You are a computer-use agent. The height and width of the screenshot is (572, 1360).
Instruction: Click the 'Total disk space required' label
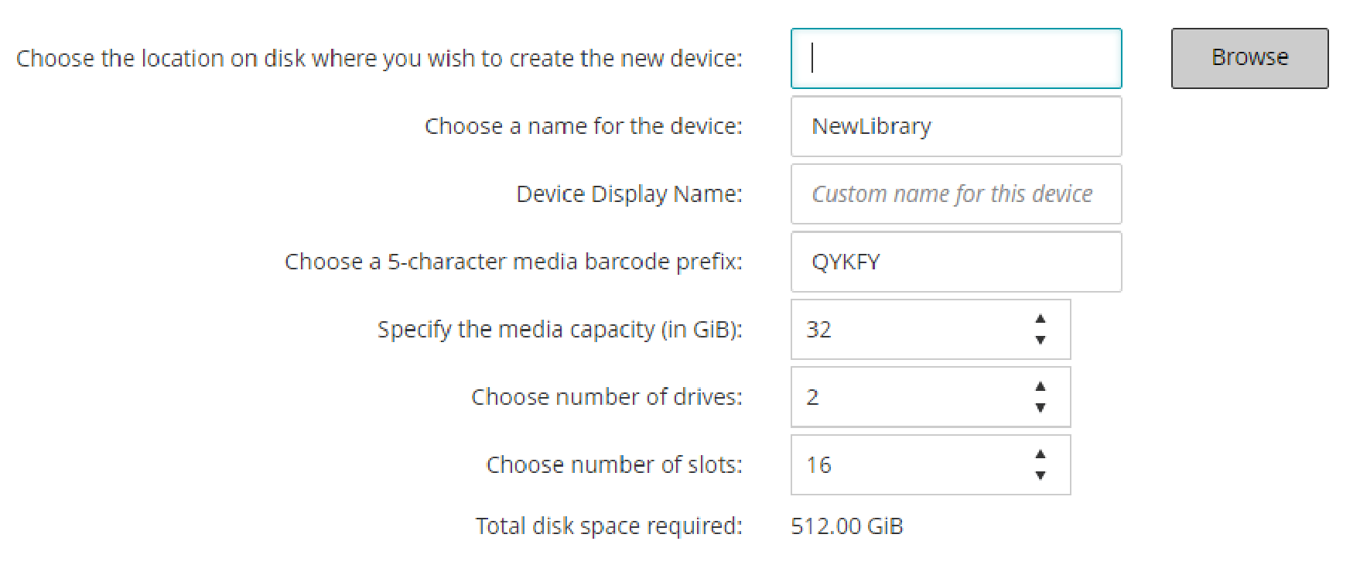pos(609,526)
